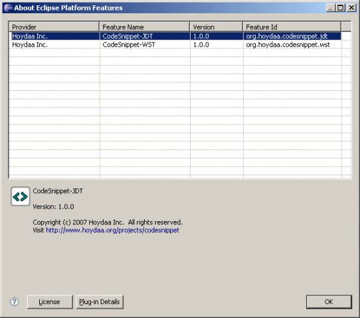This screenshot has width=360, height=318.
Task: Sort by the Feature Name column header
Action: pos(144,27)
